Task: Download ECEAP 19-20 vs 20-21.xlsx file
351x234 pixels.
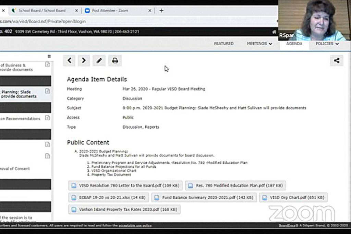Action: (x=109, y=198)
